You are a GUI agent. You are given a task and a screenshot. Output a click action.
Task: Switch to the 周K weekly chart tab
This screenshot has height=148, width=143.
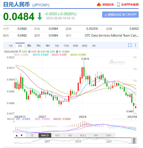[29, 46]
